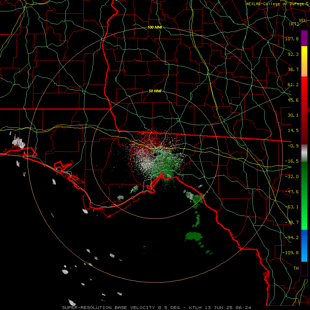Pick the purple segment of the color bar
This screenshot has height=310, width=310.
tap(304, 38)
